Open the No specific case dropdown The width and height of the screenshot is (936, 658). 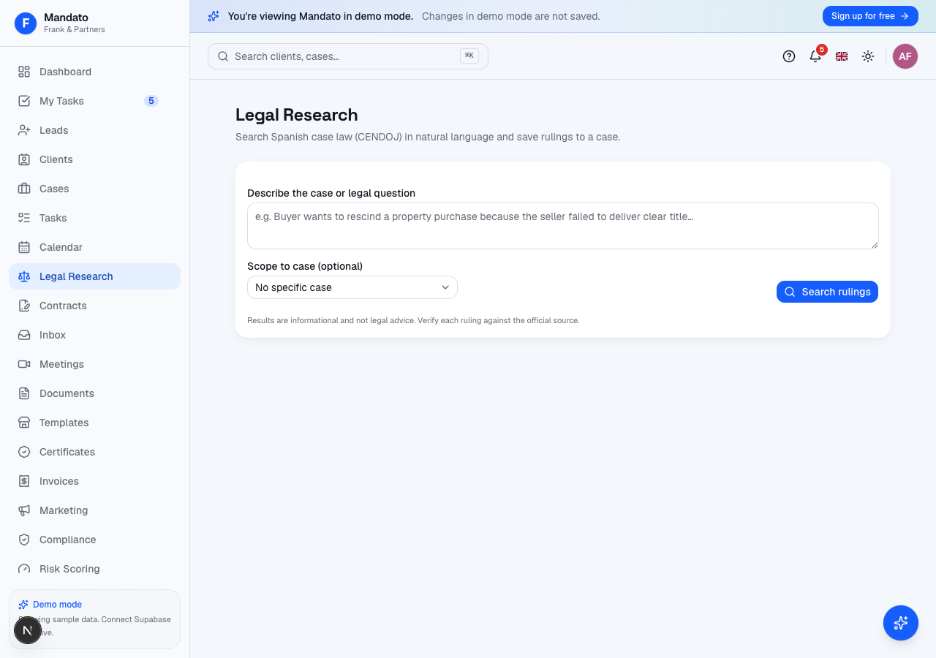pyautogui.click(x=352, y=287)
